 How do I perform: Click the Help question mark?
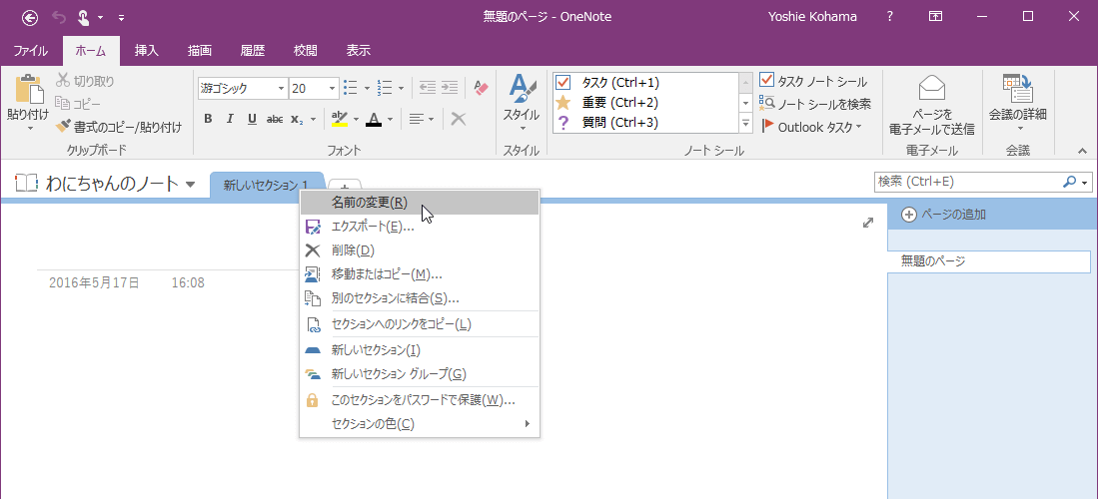890,17
